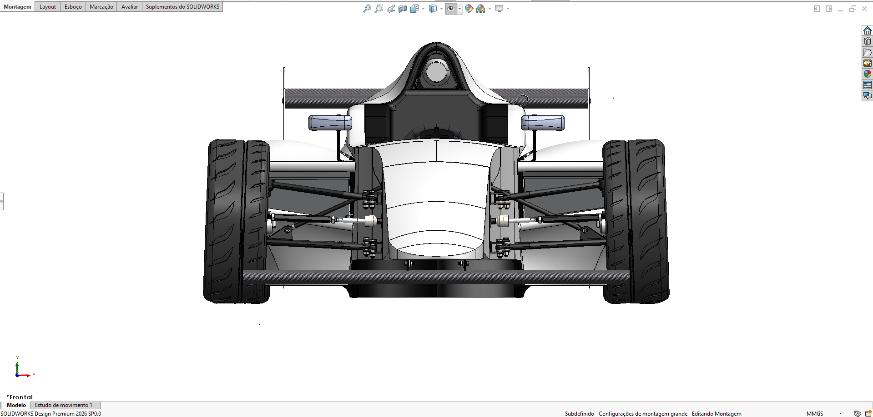The width and height of the screenshot is (873, 417).
Task: Click the SOLIDWORKS Design Premium 2026 status text
Action: [51, 414]
